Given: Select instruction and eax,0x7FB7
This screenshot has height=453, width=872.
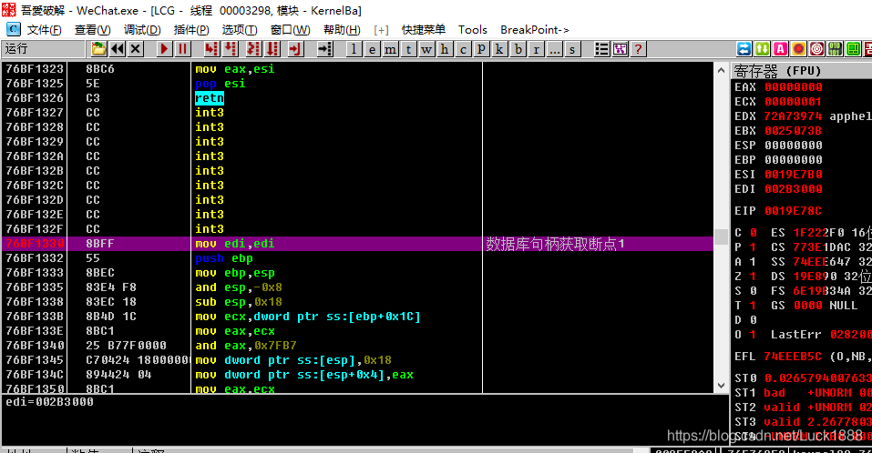Looking at the screenshot, I should tap(246, 346).
